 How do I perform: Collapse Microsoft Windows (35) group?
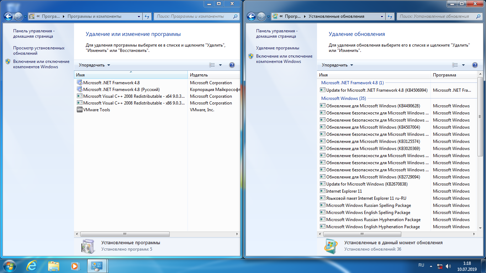(x=343, y=98)
